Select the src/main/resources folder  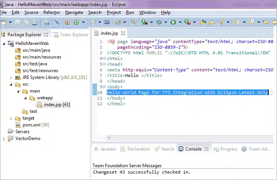coord(38,57)
